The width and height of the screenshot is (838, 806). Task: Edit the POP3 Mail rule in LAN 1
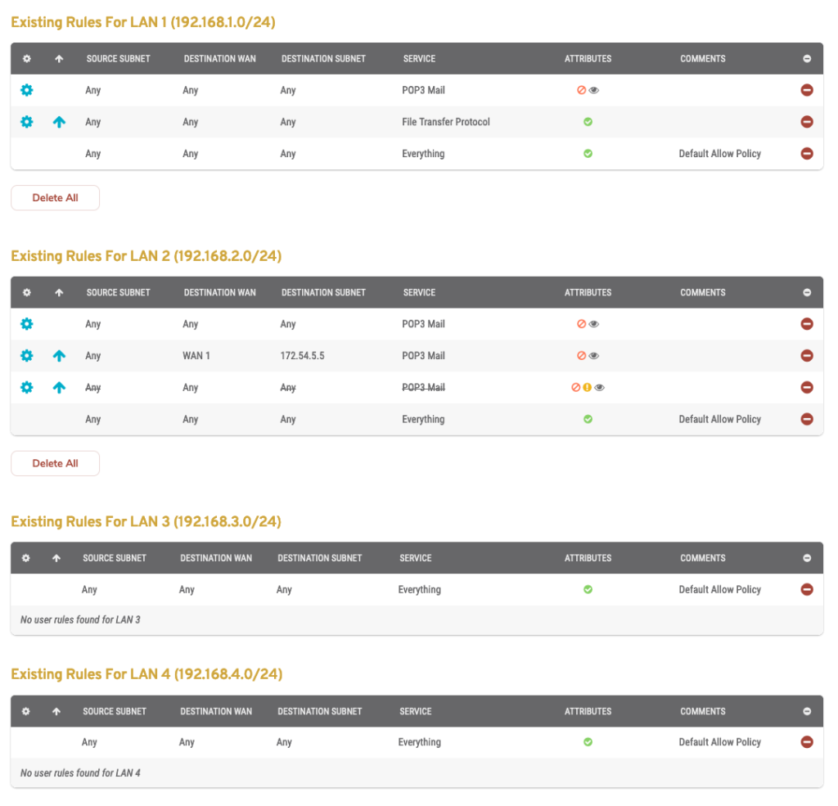click(26, 90)
